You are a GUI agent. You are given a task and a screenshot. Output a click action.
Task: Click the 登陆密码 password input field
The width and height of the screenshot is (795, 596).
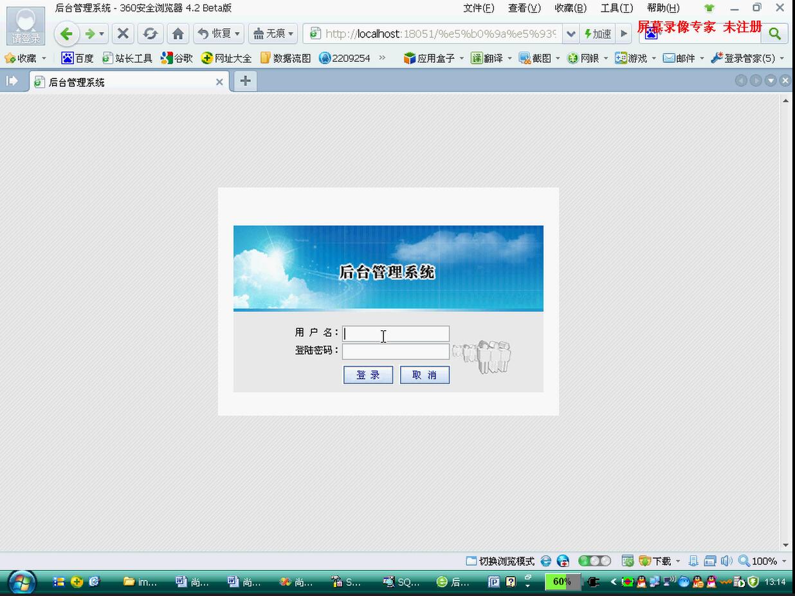tap(396, 351)
